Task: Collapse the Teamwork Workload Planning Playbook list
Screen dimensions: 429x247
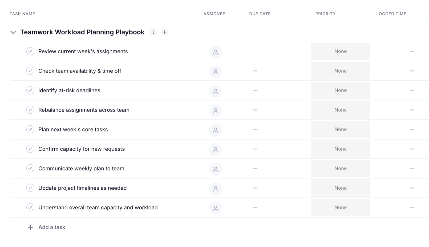Action: click(x=13, y=32)
